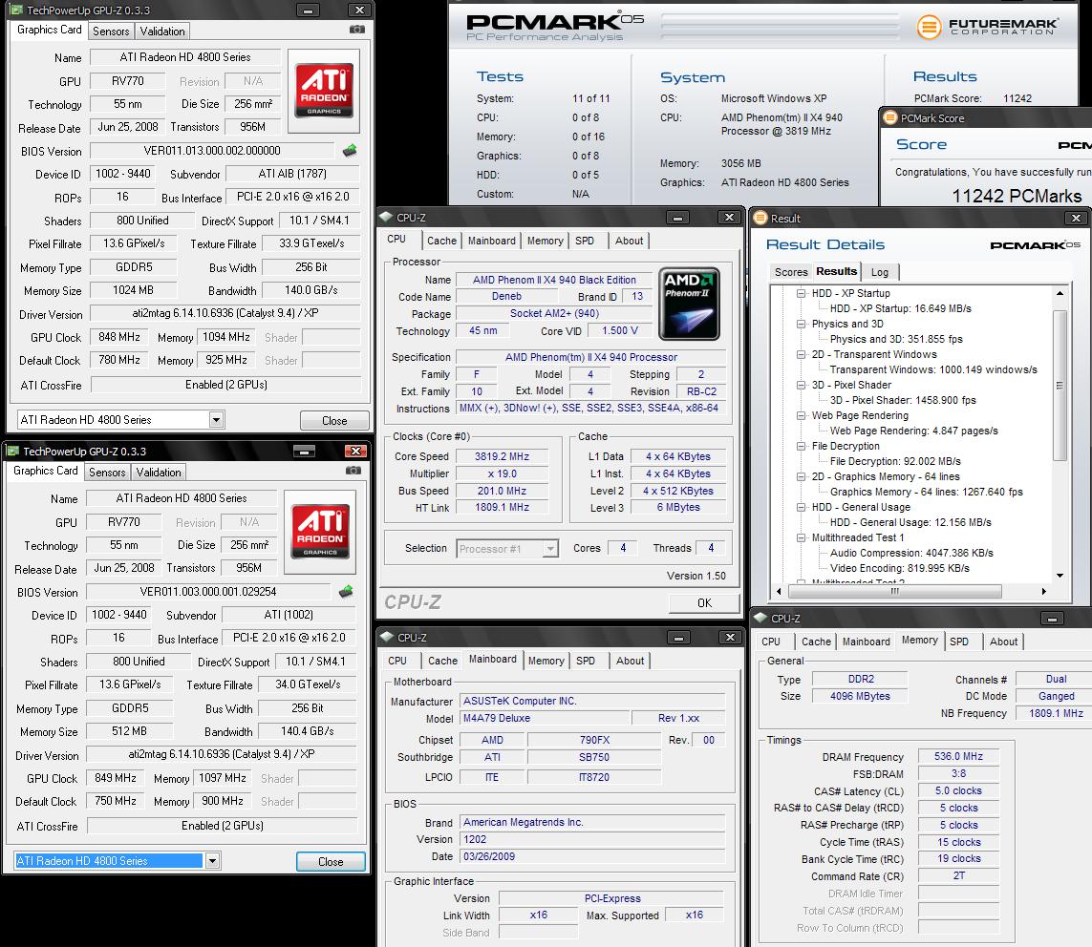Open Processor #1 selection dropdown in CPU-Z
The image size is (1092, 947).
(550, 548)
